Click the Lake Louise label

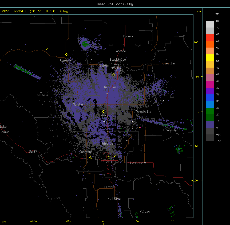(5, 129)
